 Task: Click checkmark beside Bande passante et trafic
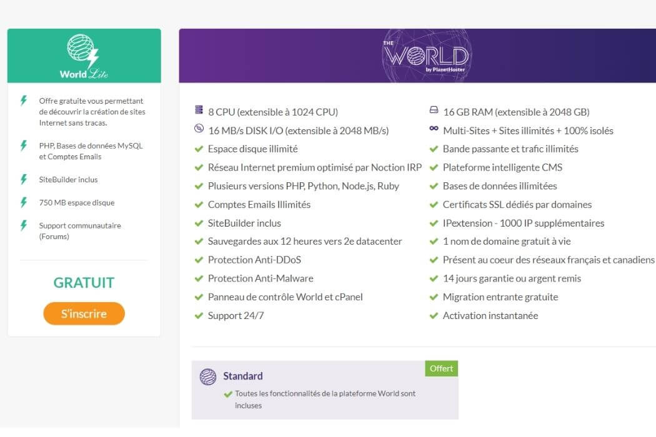[x=434, y=149]
